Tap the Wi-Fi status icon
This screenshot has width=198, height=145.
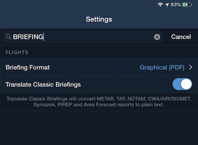[160, 5]
